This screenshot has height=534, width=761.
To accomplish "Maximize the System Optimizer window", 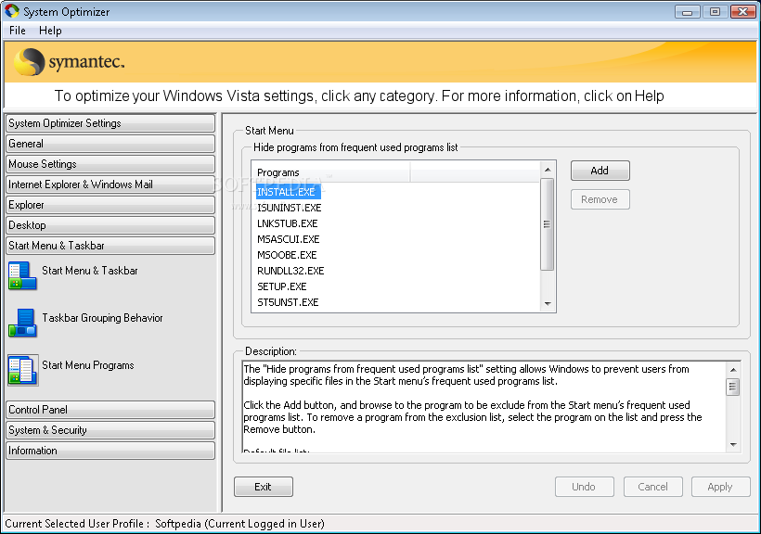I will pos(715,12).
